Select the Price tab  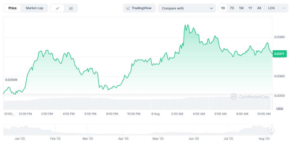12,8
